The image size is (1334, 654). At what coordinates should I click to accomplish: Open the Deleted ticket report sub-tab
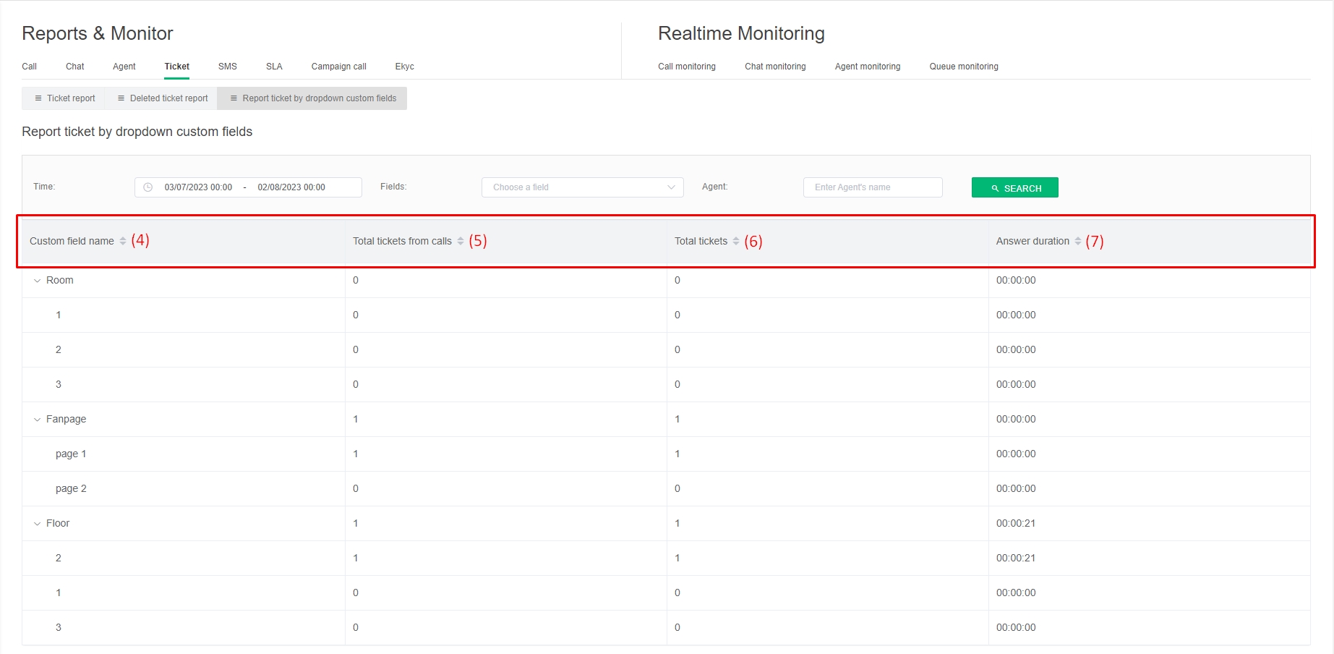(x=162, y=98)
